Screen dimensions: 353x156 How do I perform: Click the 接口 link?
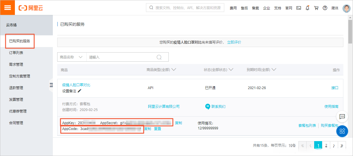[335, 88]
